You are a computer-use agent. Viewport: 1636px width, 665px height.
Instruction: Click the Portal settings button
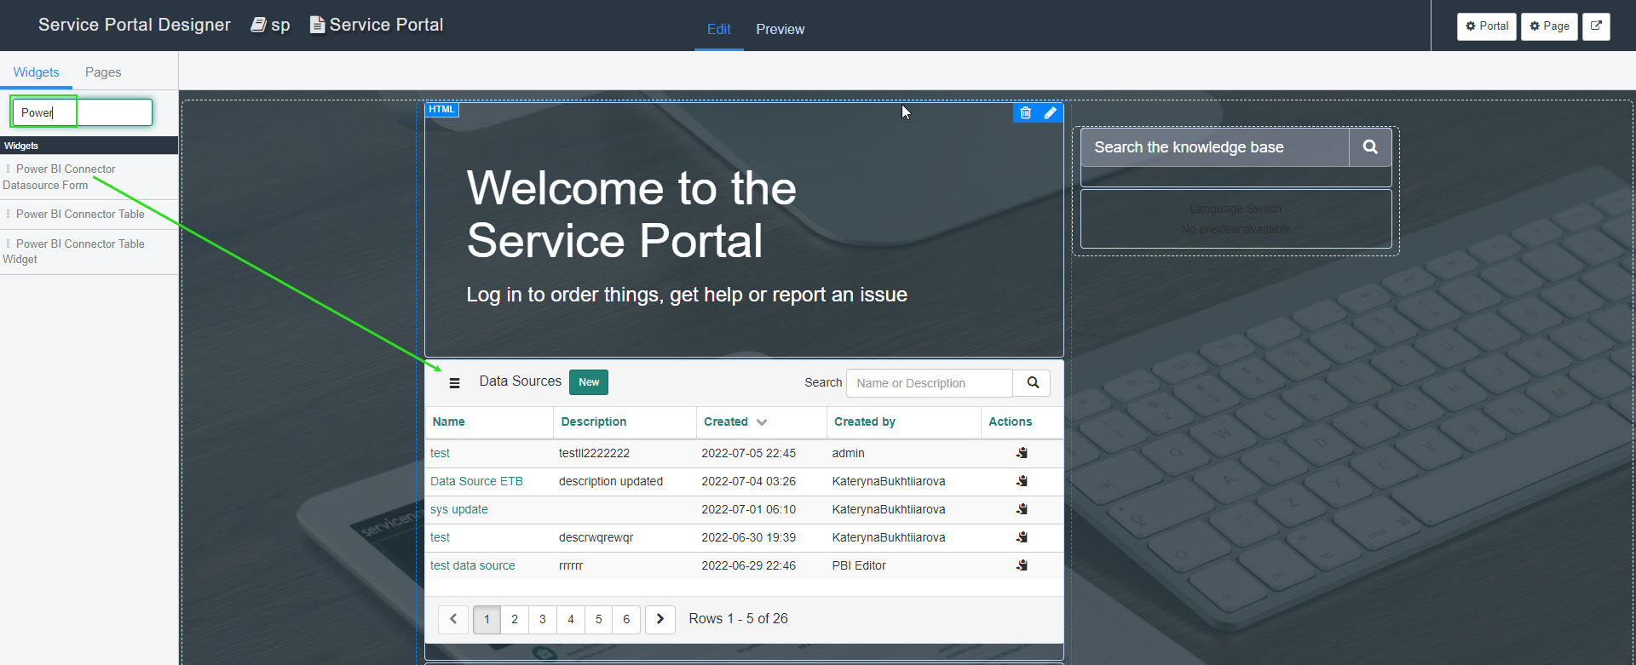pyautogui.click(x=1486, y=26)
